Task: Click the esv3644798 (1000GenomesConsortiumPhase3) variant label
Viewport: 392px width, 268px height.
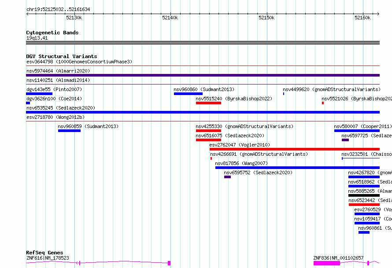Action: pyautogui.click(x=79, y=62)
